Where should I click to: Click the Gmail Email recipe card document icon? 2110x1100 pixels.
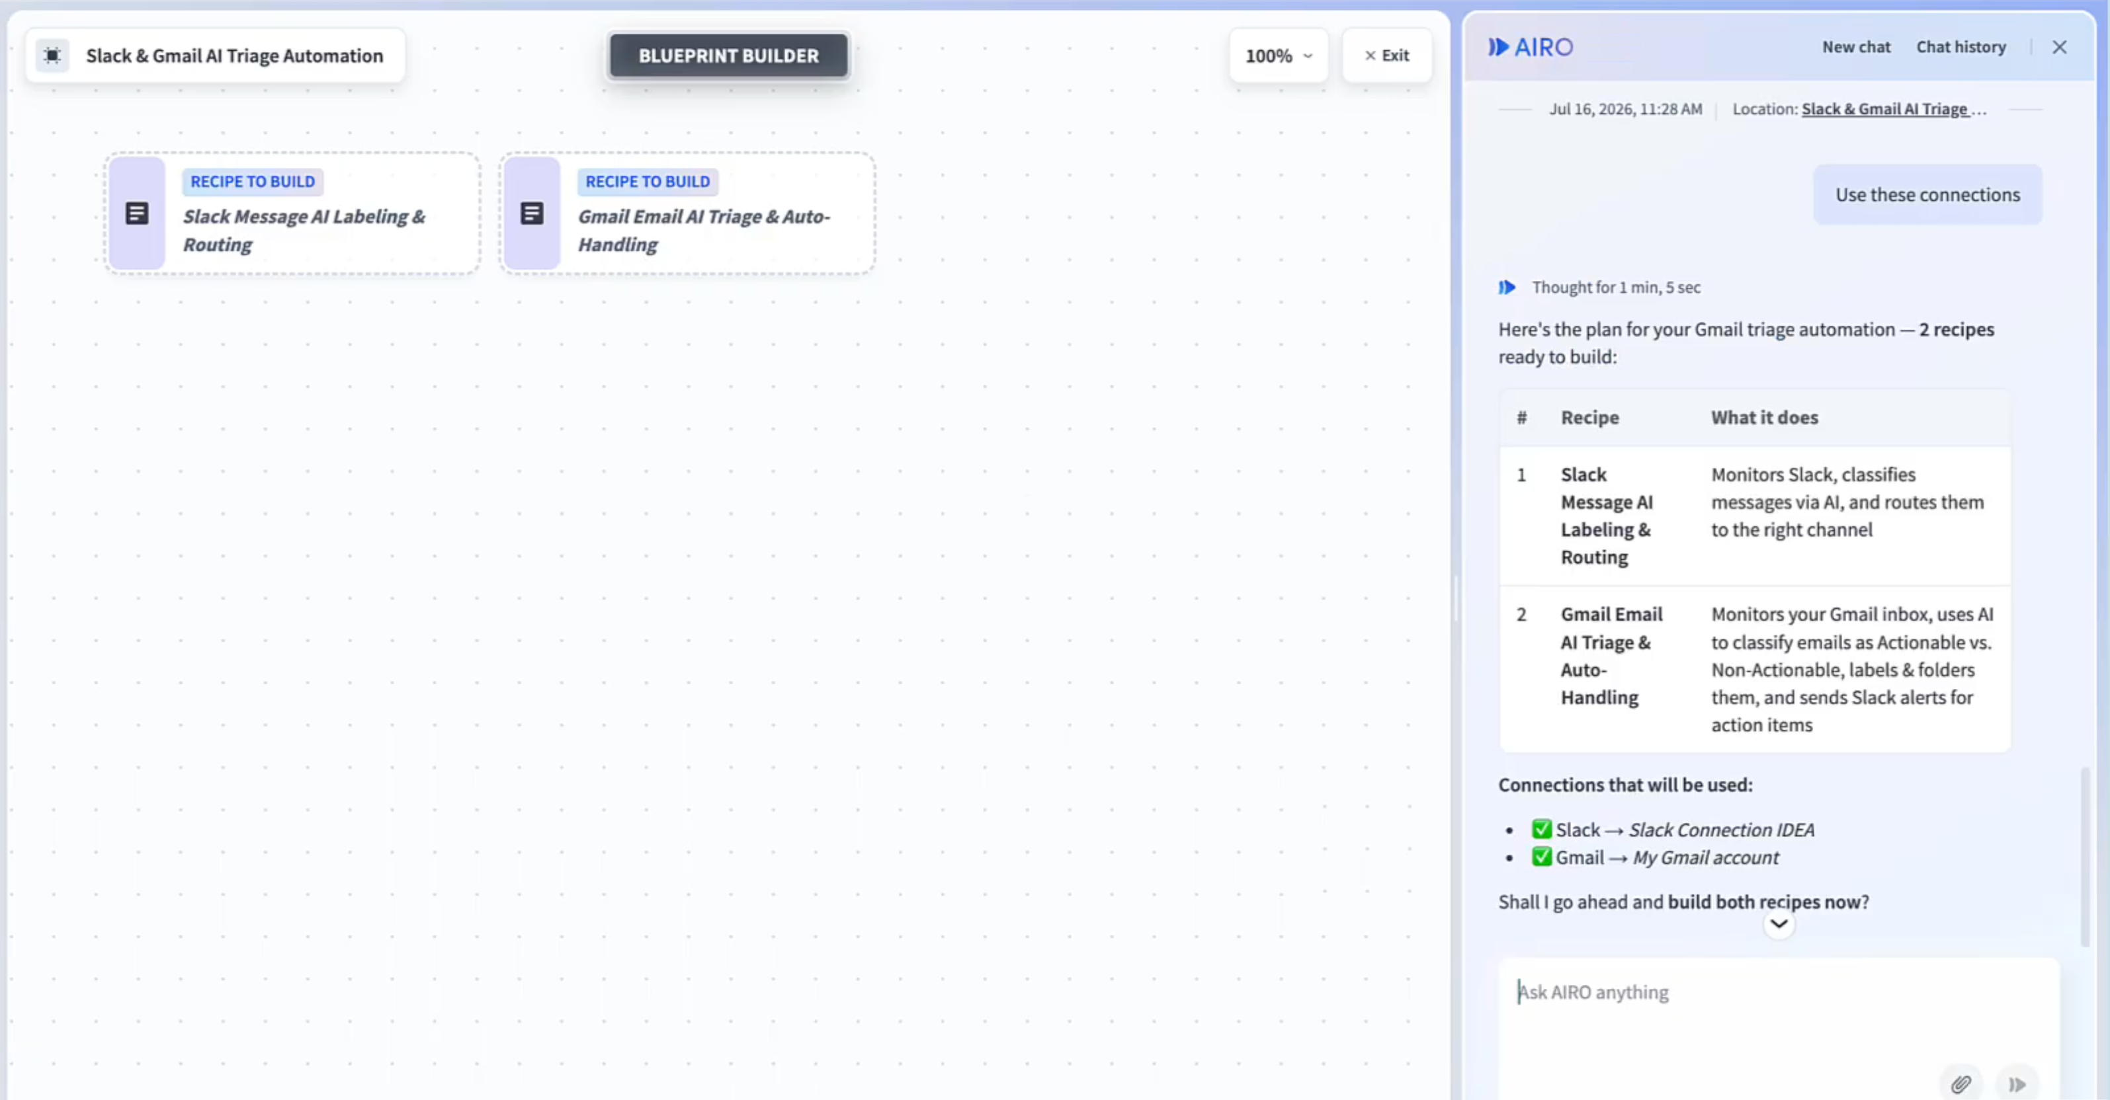[x=532, y=214]
